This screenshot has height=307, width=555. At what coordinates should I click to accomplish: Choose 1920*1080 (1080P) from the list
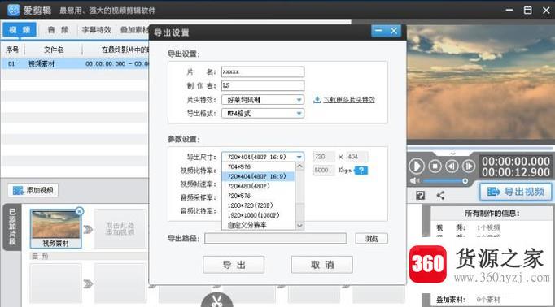coord(258,215)
